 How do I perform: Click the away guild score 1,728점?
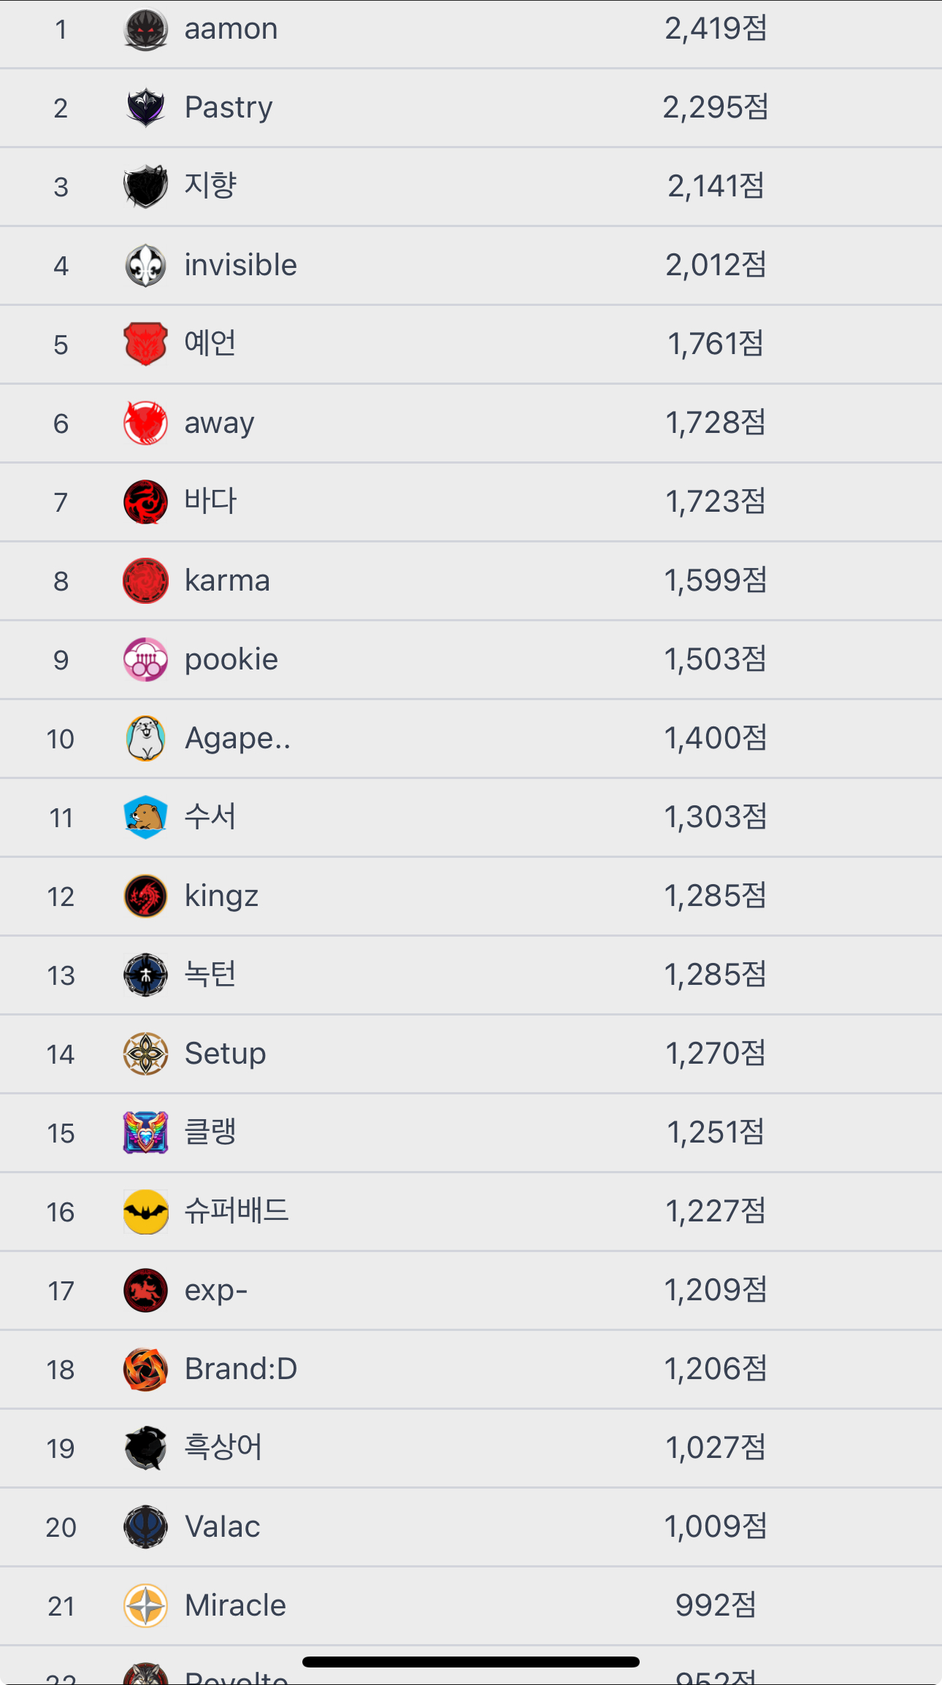pos(715,423)
